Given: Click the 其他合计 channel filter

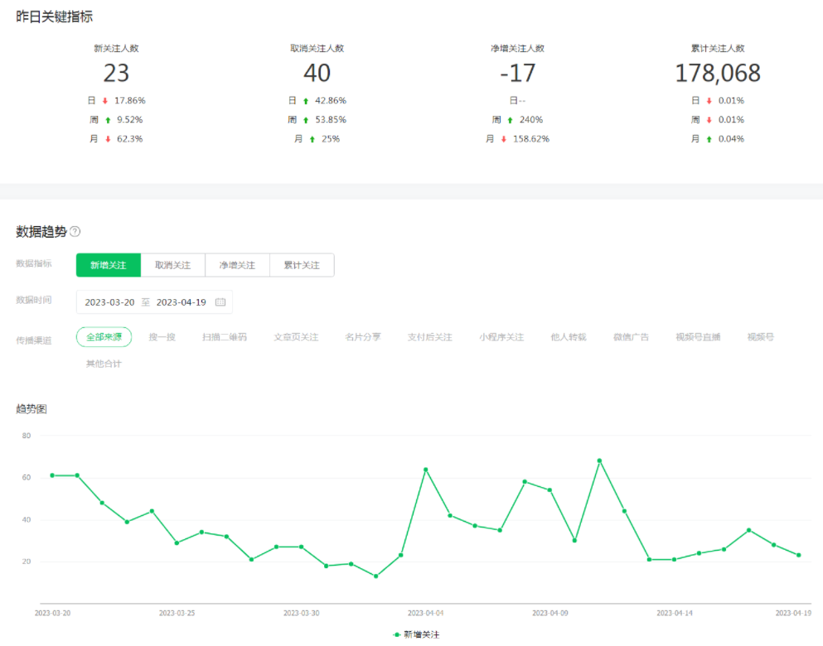Looking at the screenshot, I should click(x=104, y=364).
